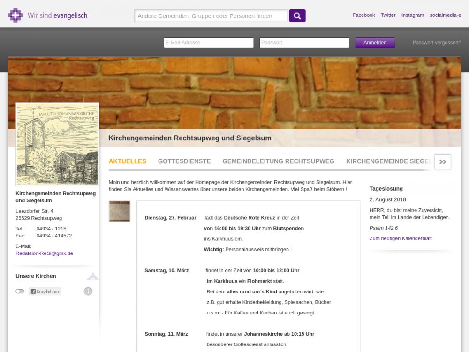This screenshot has width=469, height=352.
Task: Open the Johanneskirche drawing profile image
Action: 57,144
